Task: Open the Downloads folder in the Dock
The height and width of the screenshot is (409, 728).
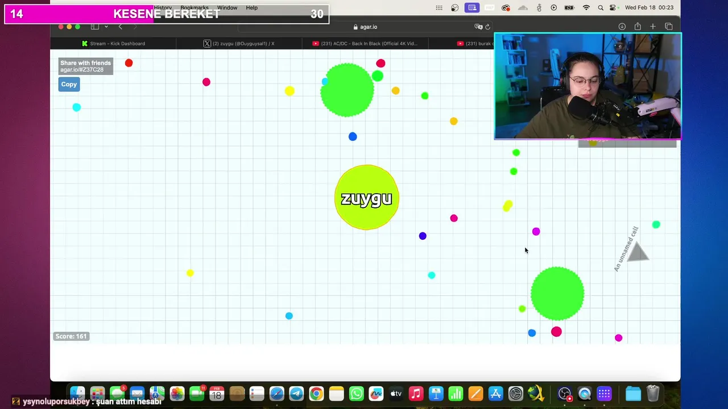Action: pos(633,394)
